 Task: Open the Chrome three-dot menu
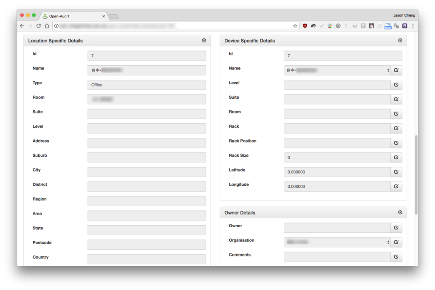[x=413, y=26]
